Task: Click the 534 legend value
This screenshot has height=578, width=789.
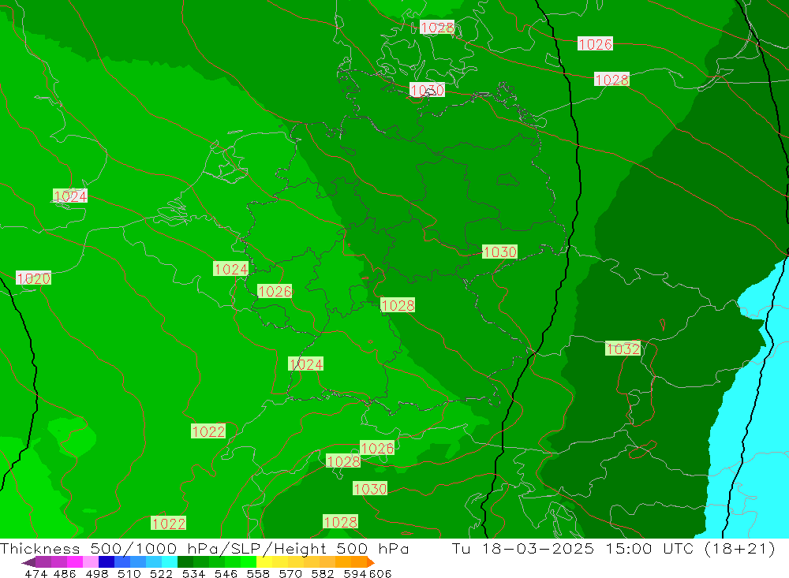Action: click(x=194, y=574)
